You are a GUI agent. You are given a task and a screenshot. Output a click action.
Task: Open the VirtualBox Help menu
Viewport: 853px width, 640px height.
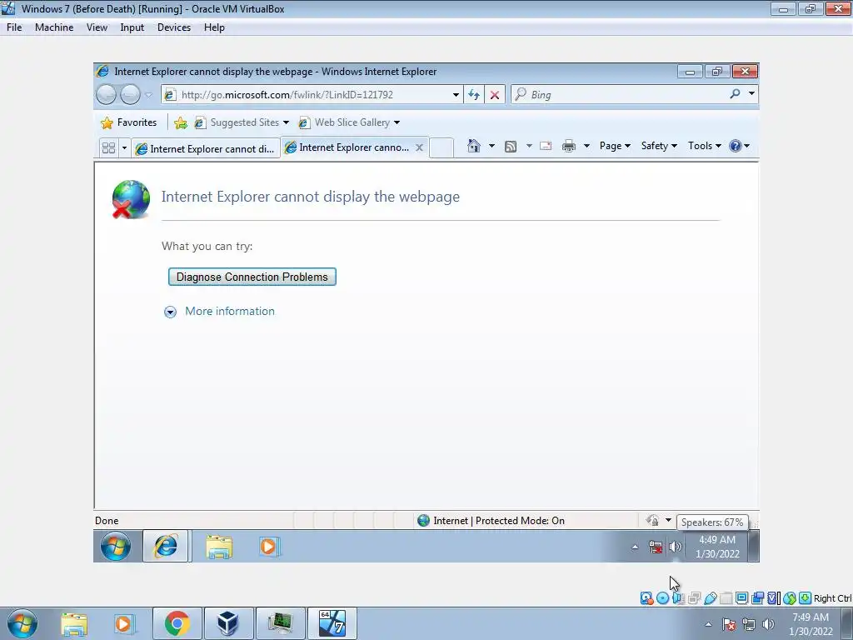tap(214, 27)
